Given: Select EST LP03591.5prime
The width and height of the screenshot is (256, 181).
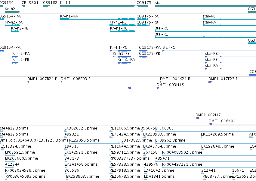Looking at the screenshot, I should pyautogui.click(x=10, y=155).
